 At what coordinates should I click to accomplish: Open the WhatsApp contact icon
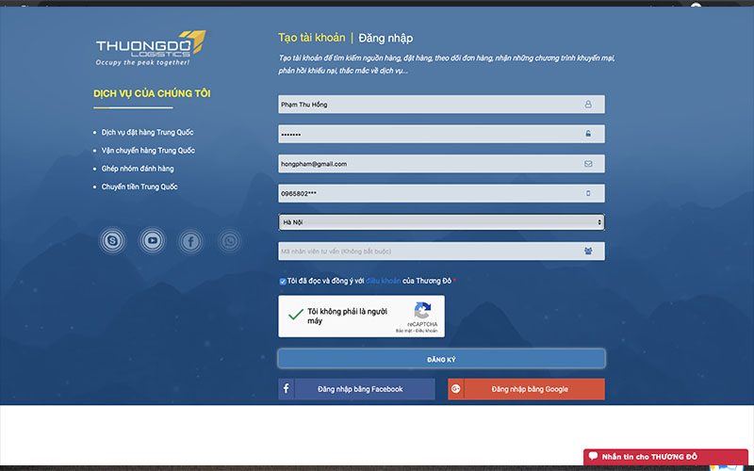(x=230, y=241)
